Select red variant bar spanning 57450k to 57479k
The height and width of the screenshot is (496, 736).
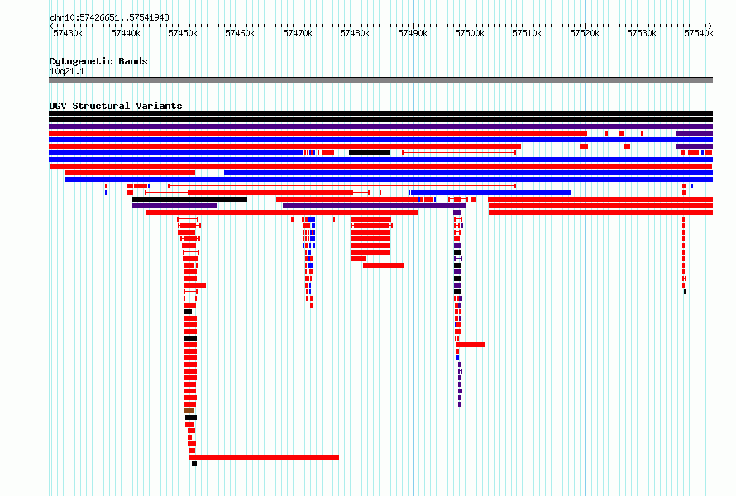click(270, 193)
